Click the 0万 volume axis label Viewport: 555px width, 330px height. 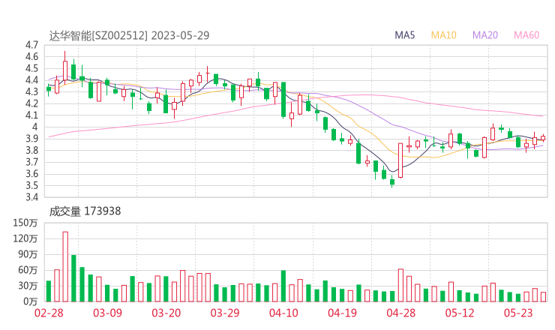click(x=31, y=301)
